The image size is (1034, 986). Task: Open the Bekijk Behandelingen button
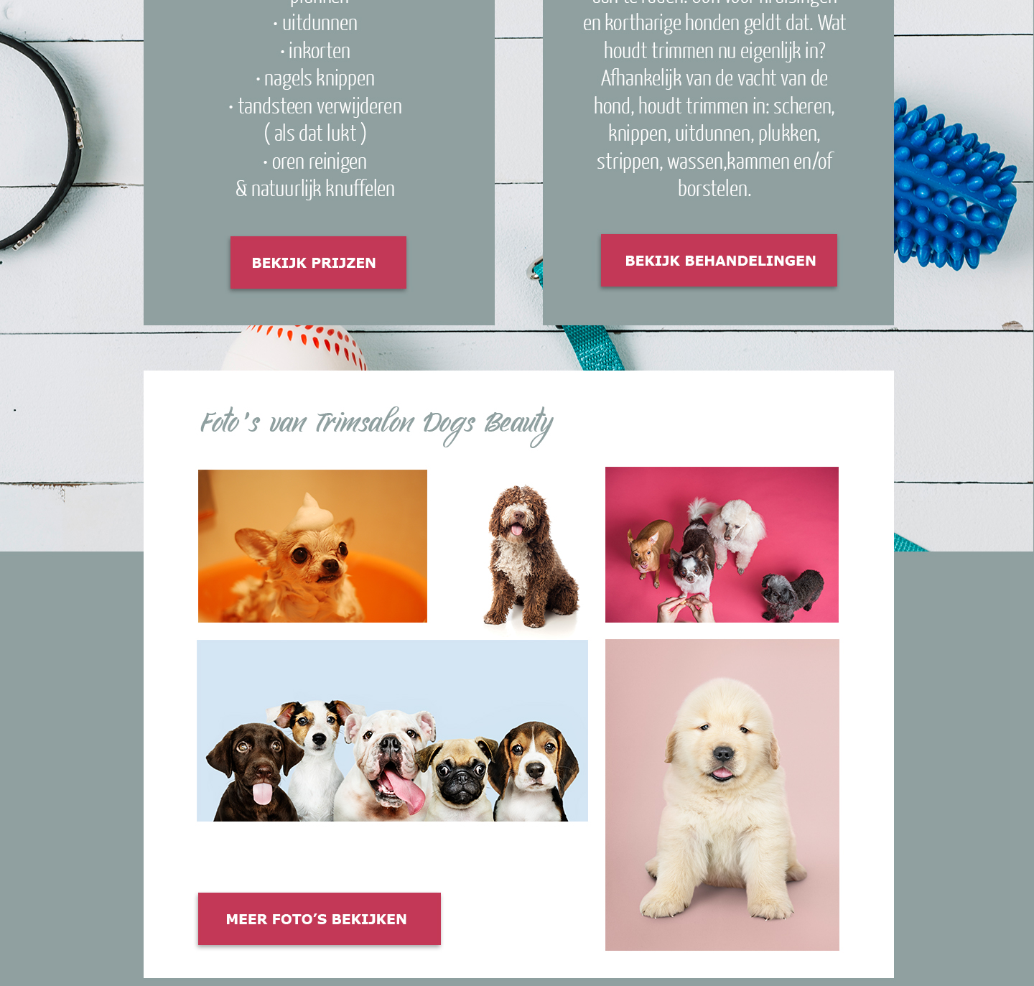tap(719, 260)
